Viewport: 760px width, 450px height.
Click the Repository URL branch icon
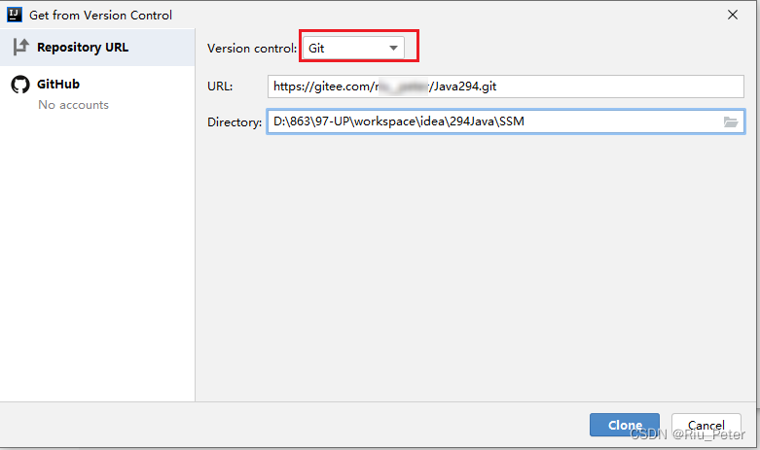(x=20, y=47)
